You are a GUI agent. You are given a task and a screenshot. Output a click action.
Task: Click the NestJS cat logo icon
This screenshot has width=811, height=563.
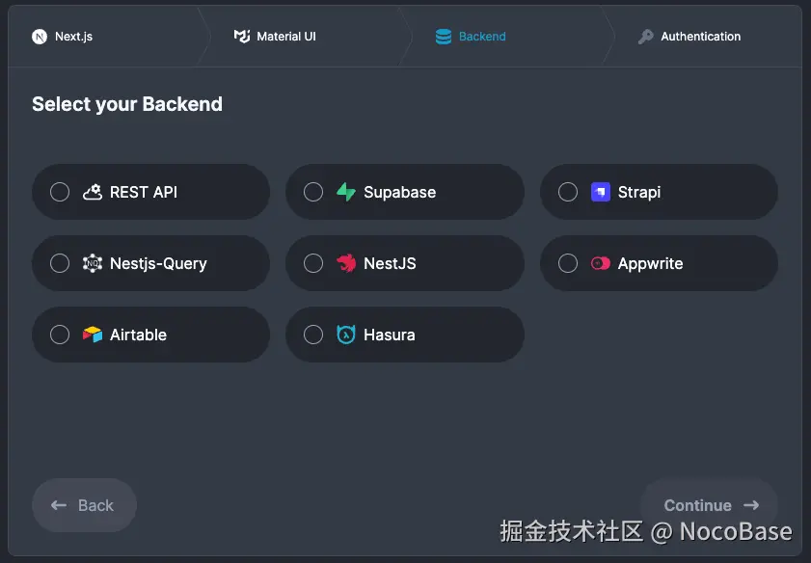346,263
